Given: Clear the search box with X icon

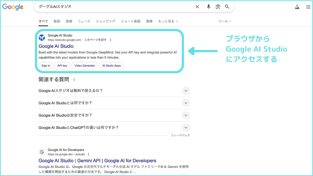Looking at the screenshot, I should pos(197,7).
